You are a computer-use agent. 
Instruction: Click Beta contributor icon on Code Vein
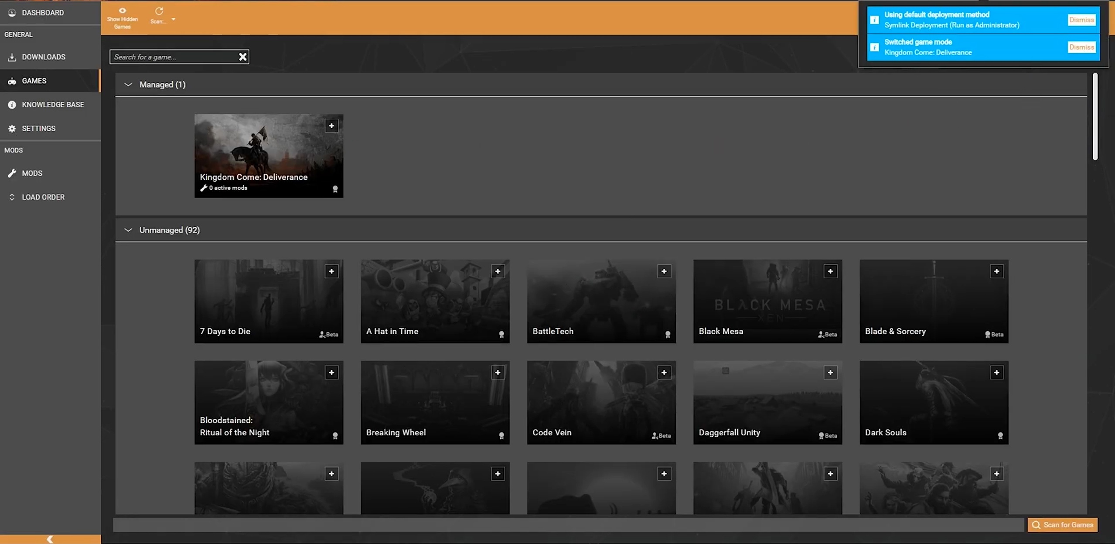655,436
